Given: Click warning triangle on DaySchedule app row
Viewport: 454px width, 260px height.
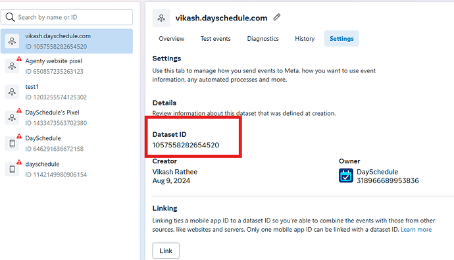Looking at the screenshot, I should [19, 136].
